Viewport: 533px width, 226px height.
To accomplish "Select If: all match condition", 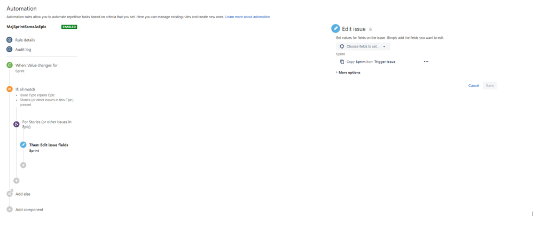I will (x=25, y=89).
